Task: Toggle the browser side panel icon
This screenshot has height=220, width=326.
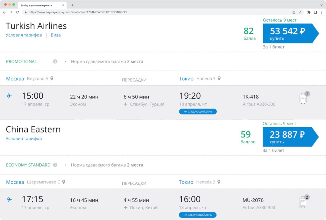Action: click(x=315, y=12)
